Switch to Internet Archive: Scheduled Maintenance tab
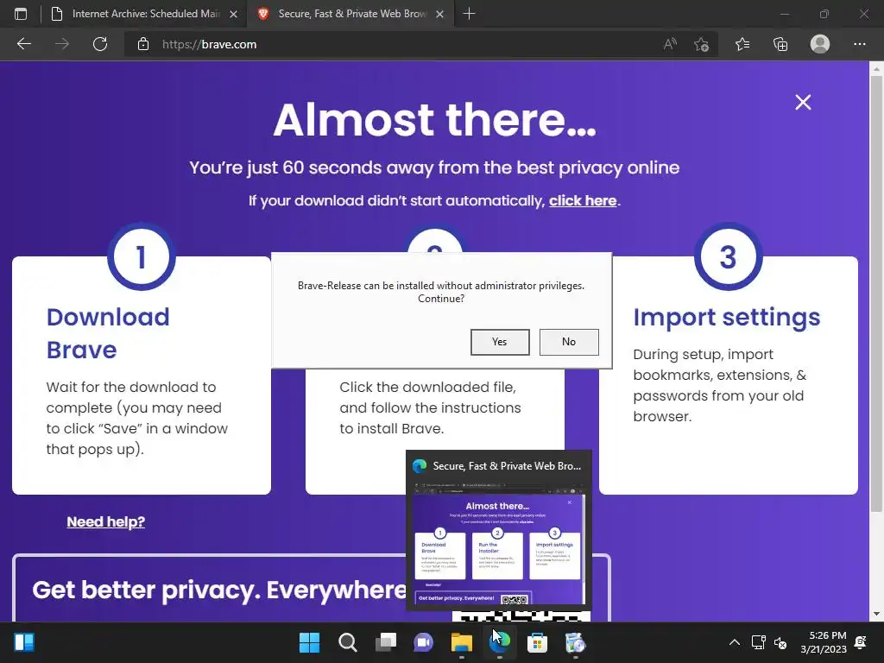Viewport: 884px width, 663px height. point(144,14)
